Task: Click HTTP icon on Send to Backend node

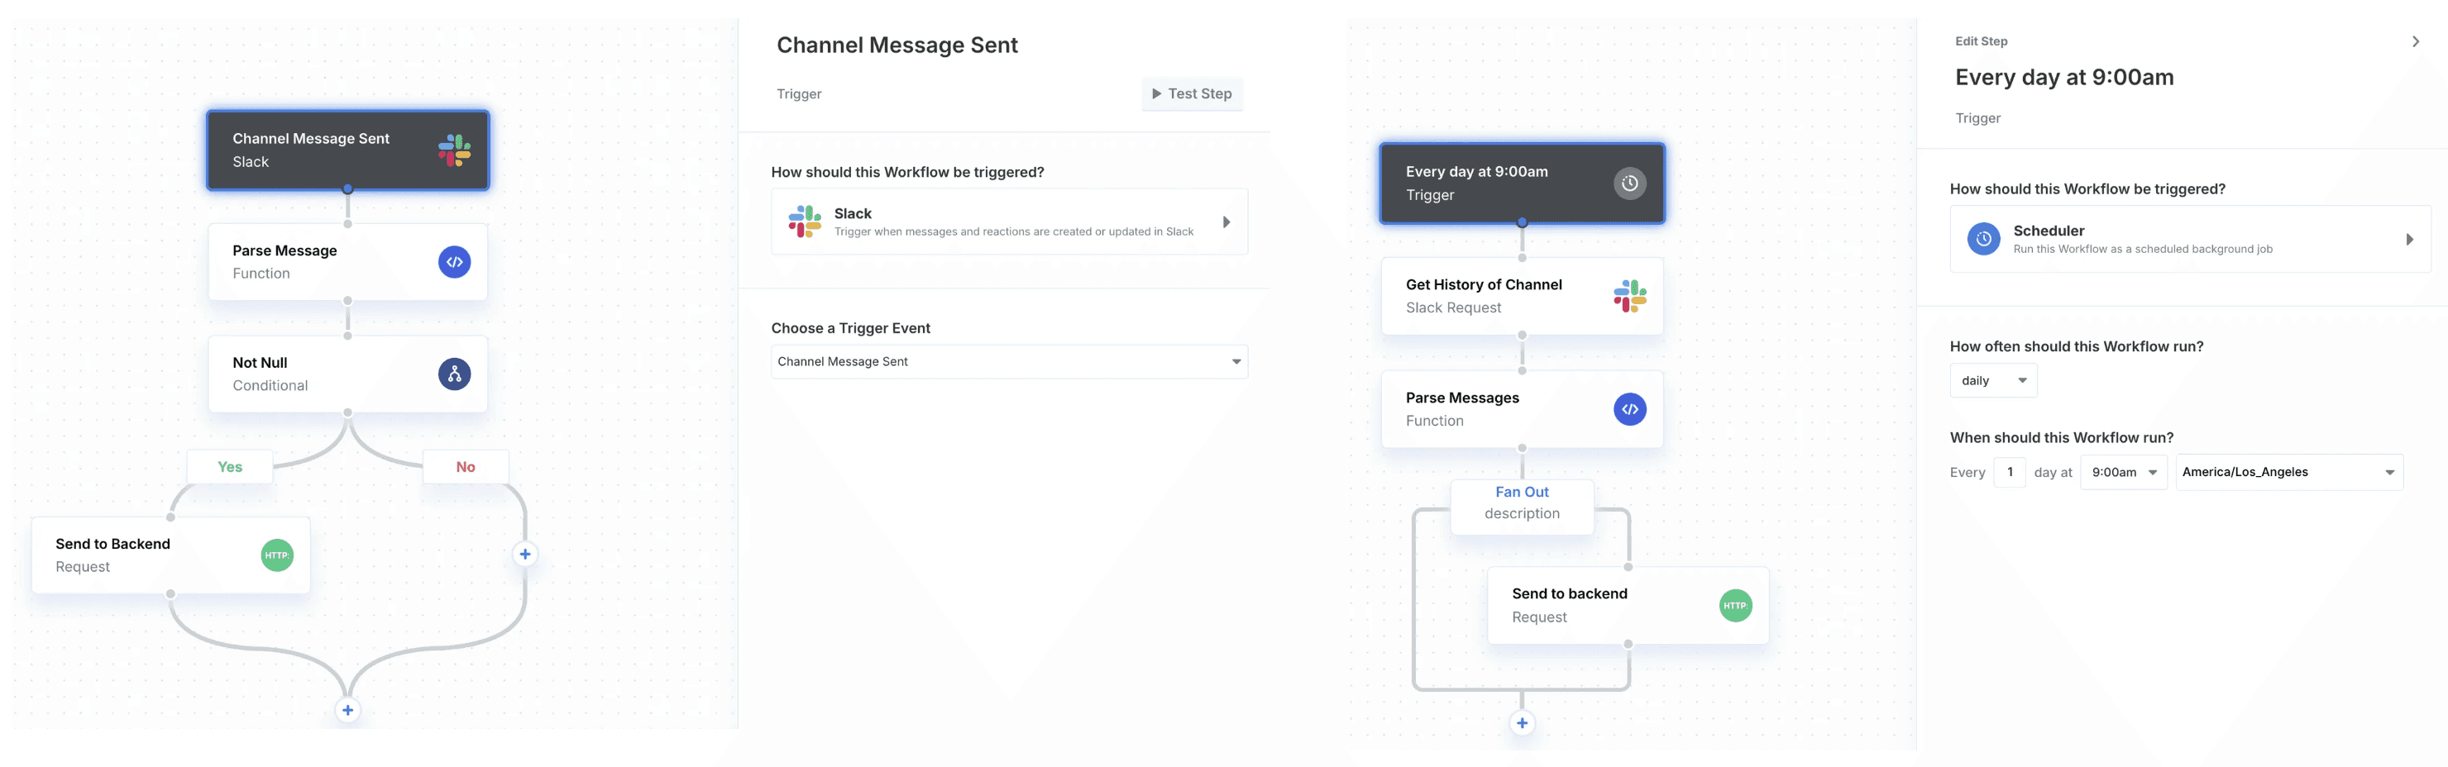Action: point(276,555)
